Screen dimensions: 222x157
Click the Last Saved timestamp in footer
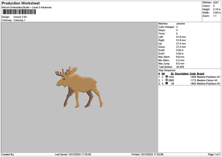tap(73, 154)
